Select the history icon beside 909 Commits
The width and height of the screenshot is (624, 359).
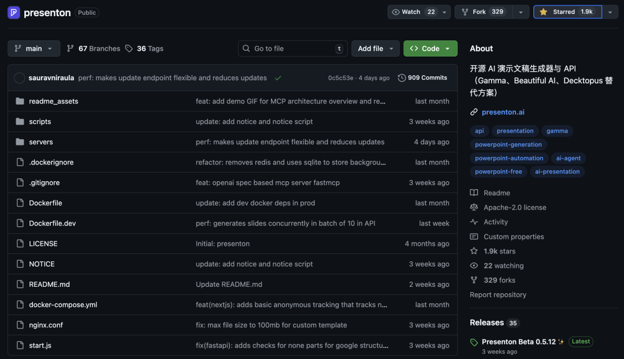[402, 77]
